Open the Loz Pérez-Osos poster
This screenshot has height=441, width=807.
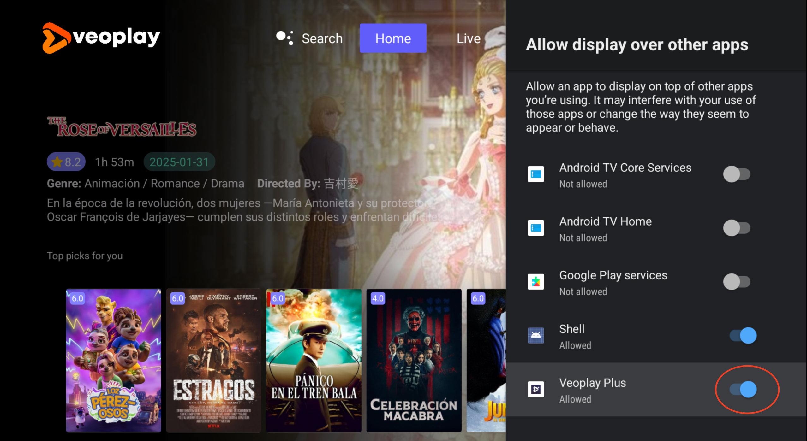pos(113,360)
